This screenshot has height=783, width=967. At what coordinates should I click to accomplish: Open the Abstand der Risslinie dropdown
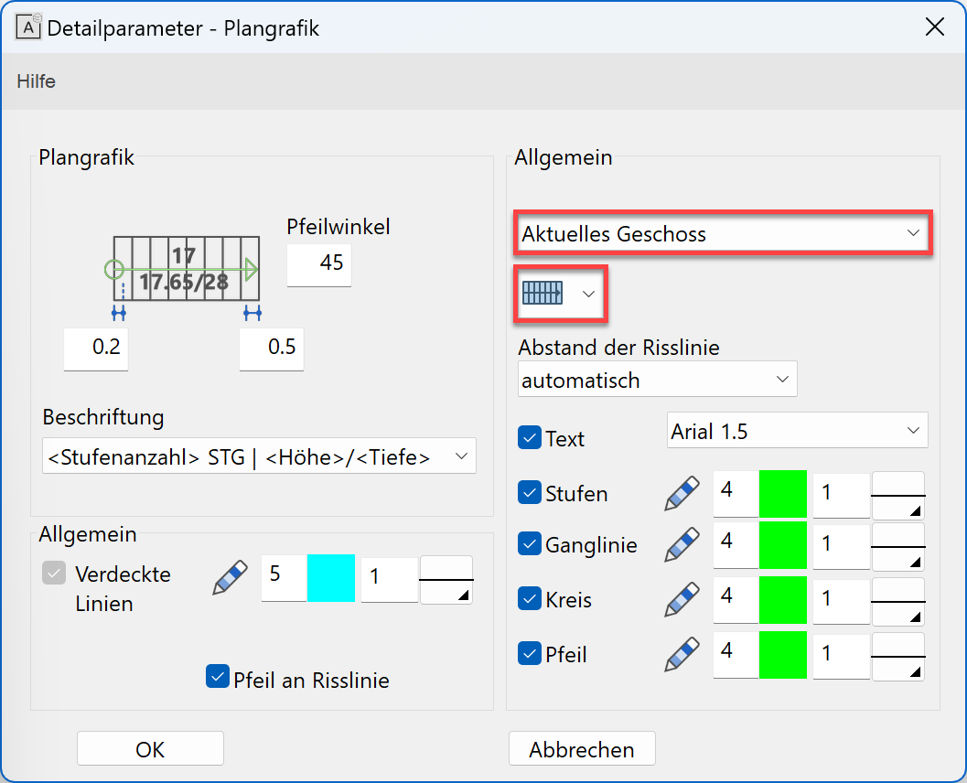tap(657, 380)
